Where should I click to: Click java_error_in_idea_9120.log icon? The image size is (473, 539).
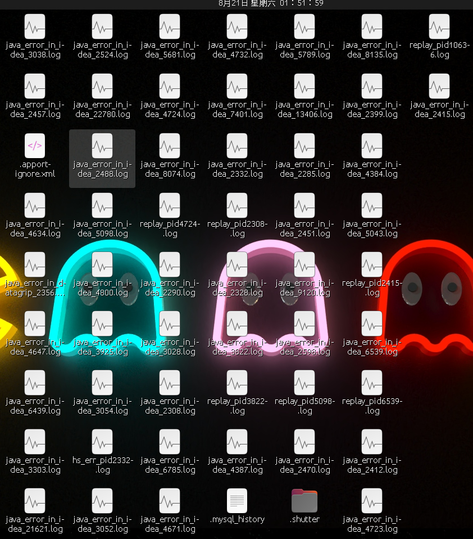[x=304, y=264]
